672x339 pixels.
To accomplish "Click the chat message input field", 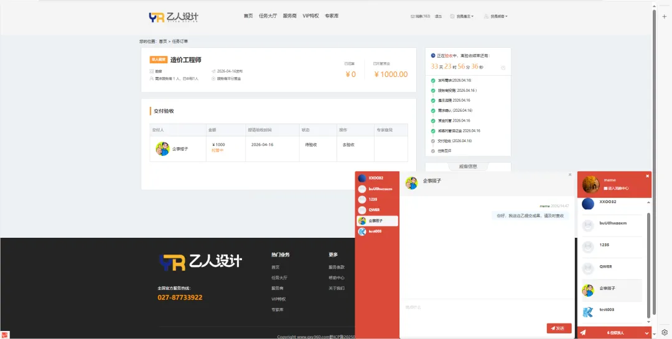I will pyautogui.click(x=487, y=311).
